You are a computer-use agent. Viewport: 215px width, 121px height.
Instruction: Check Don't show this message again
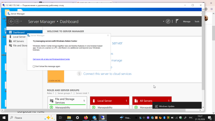34,66
